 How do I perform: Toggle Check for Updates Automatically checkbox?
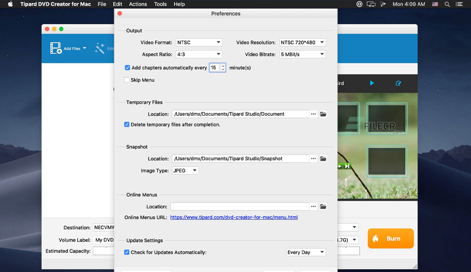[x=127, y=252]
